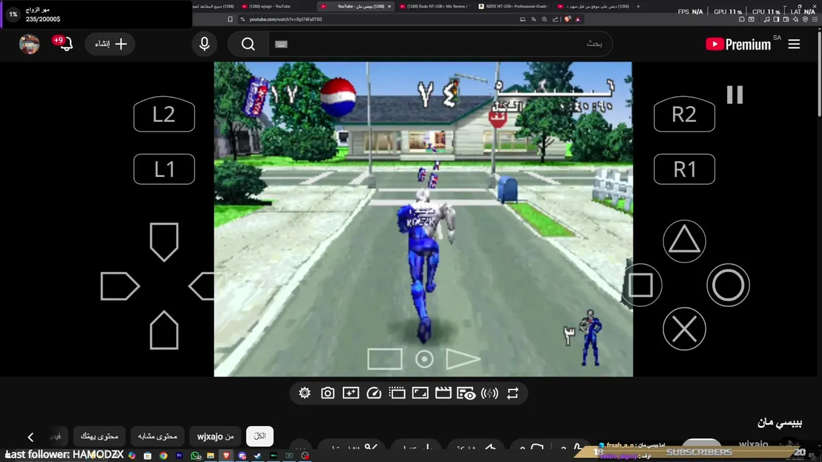Open the settings gear in the video toolbar
The height and width of the screenshot is (462, 822).
point(304,393)
